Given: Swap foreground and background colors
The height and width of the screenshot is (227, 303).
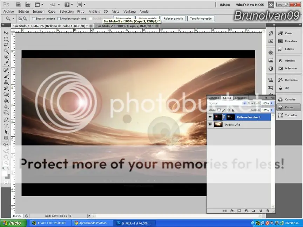Looking at the screenshot, I should pyautogui.click(x=8, y=168).
